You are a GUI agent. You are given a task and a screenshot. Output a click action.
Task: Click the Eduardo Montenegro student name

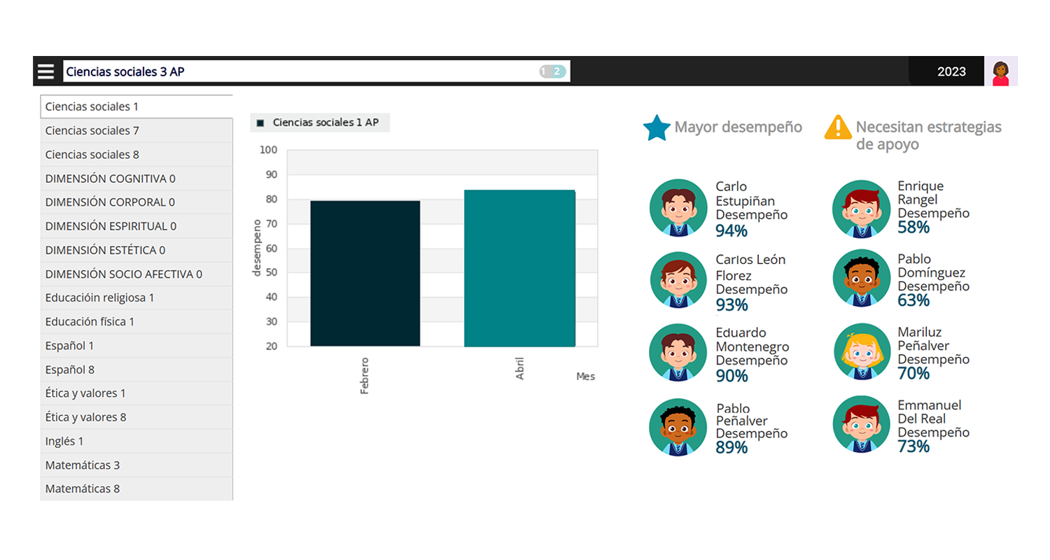752,339
